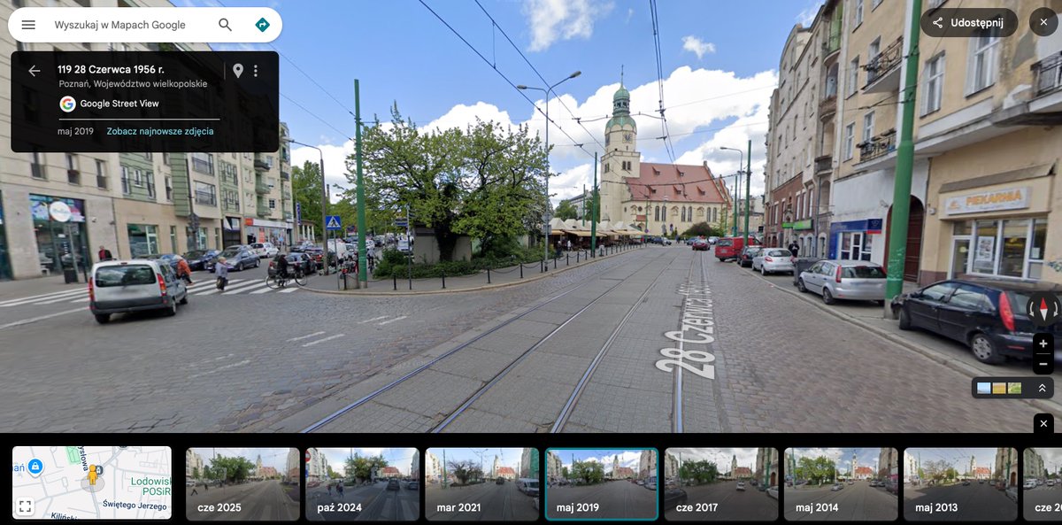Select the paź 2024 imagery thumbnail

coord(362,483)
